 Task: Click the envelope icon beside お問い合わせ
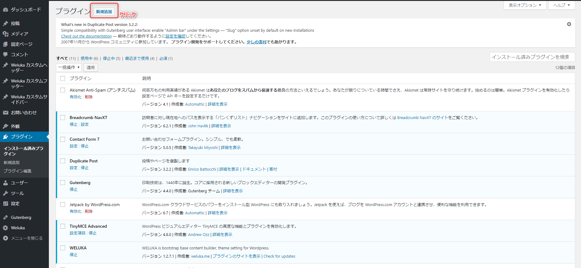click(5, 113)
